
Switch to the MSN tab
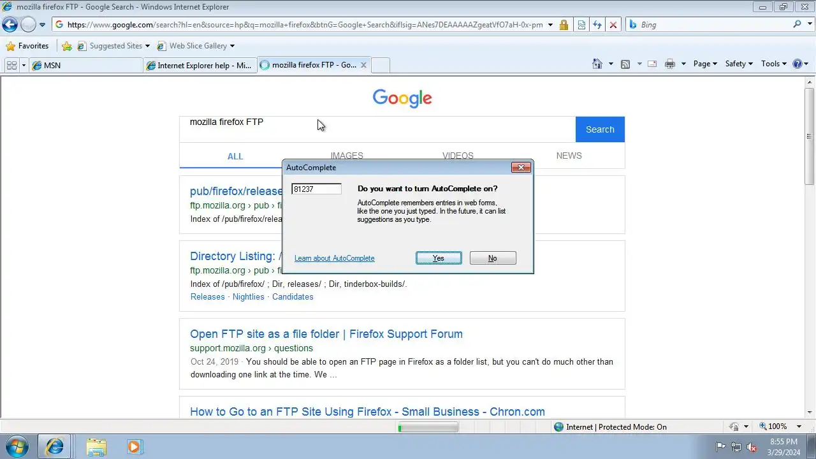tap(85, 65)
